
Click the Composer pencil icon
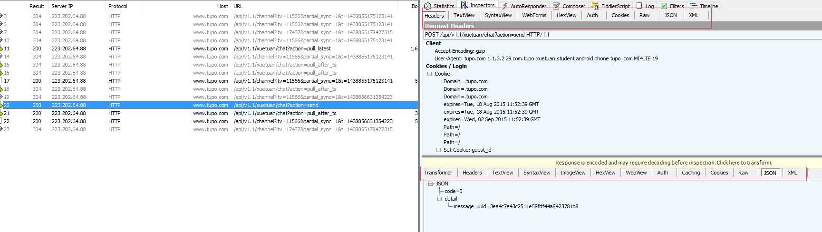click(x=556, y=6)
